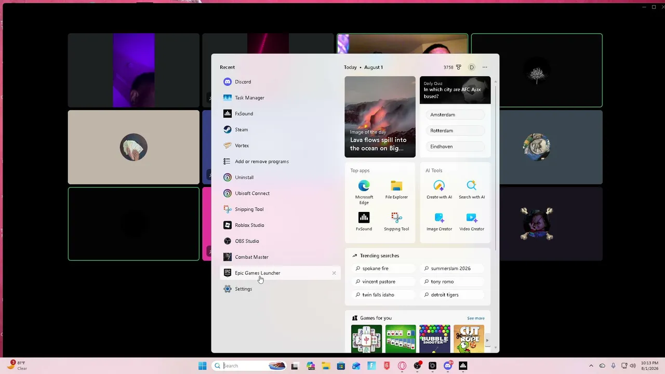Launch Combat Master from Recent

pos(280,257)
